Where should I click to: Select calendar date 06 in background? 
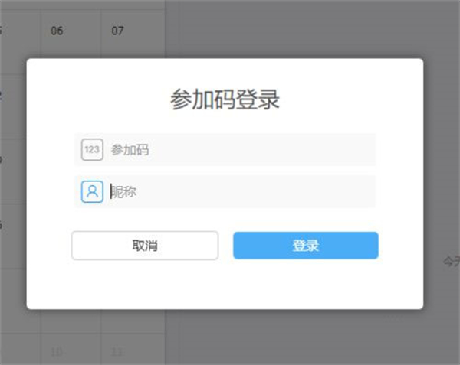tap(57, 31)
